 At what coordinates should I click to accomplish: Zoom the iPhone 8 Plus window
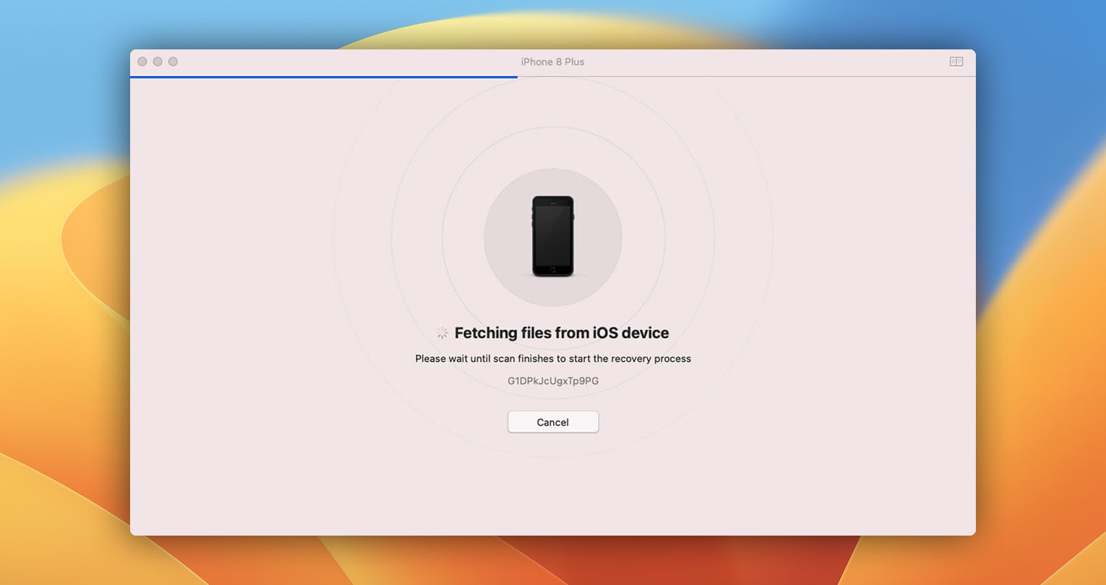pyautogui.click(x=173, y=62)
